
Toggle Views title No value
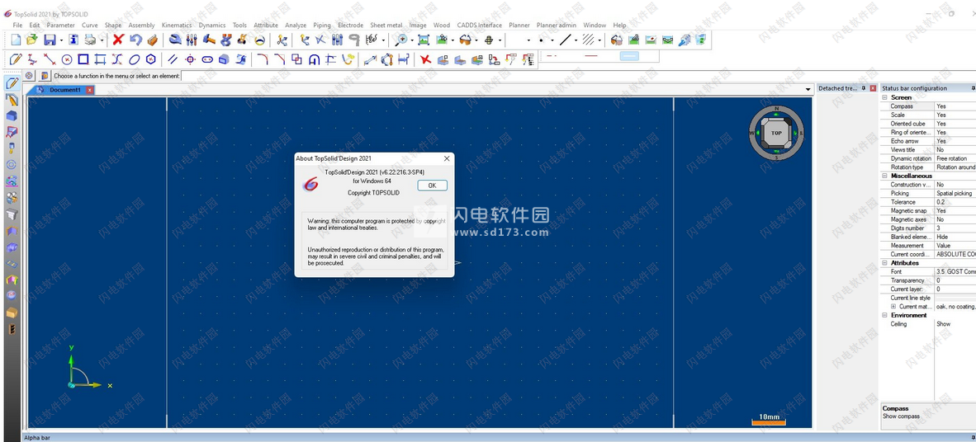coord(955,150)
